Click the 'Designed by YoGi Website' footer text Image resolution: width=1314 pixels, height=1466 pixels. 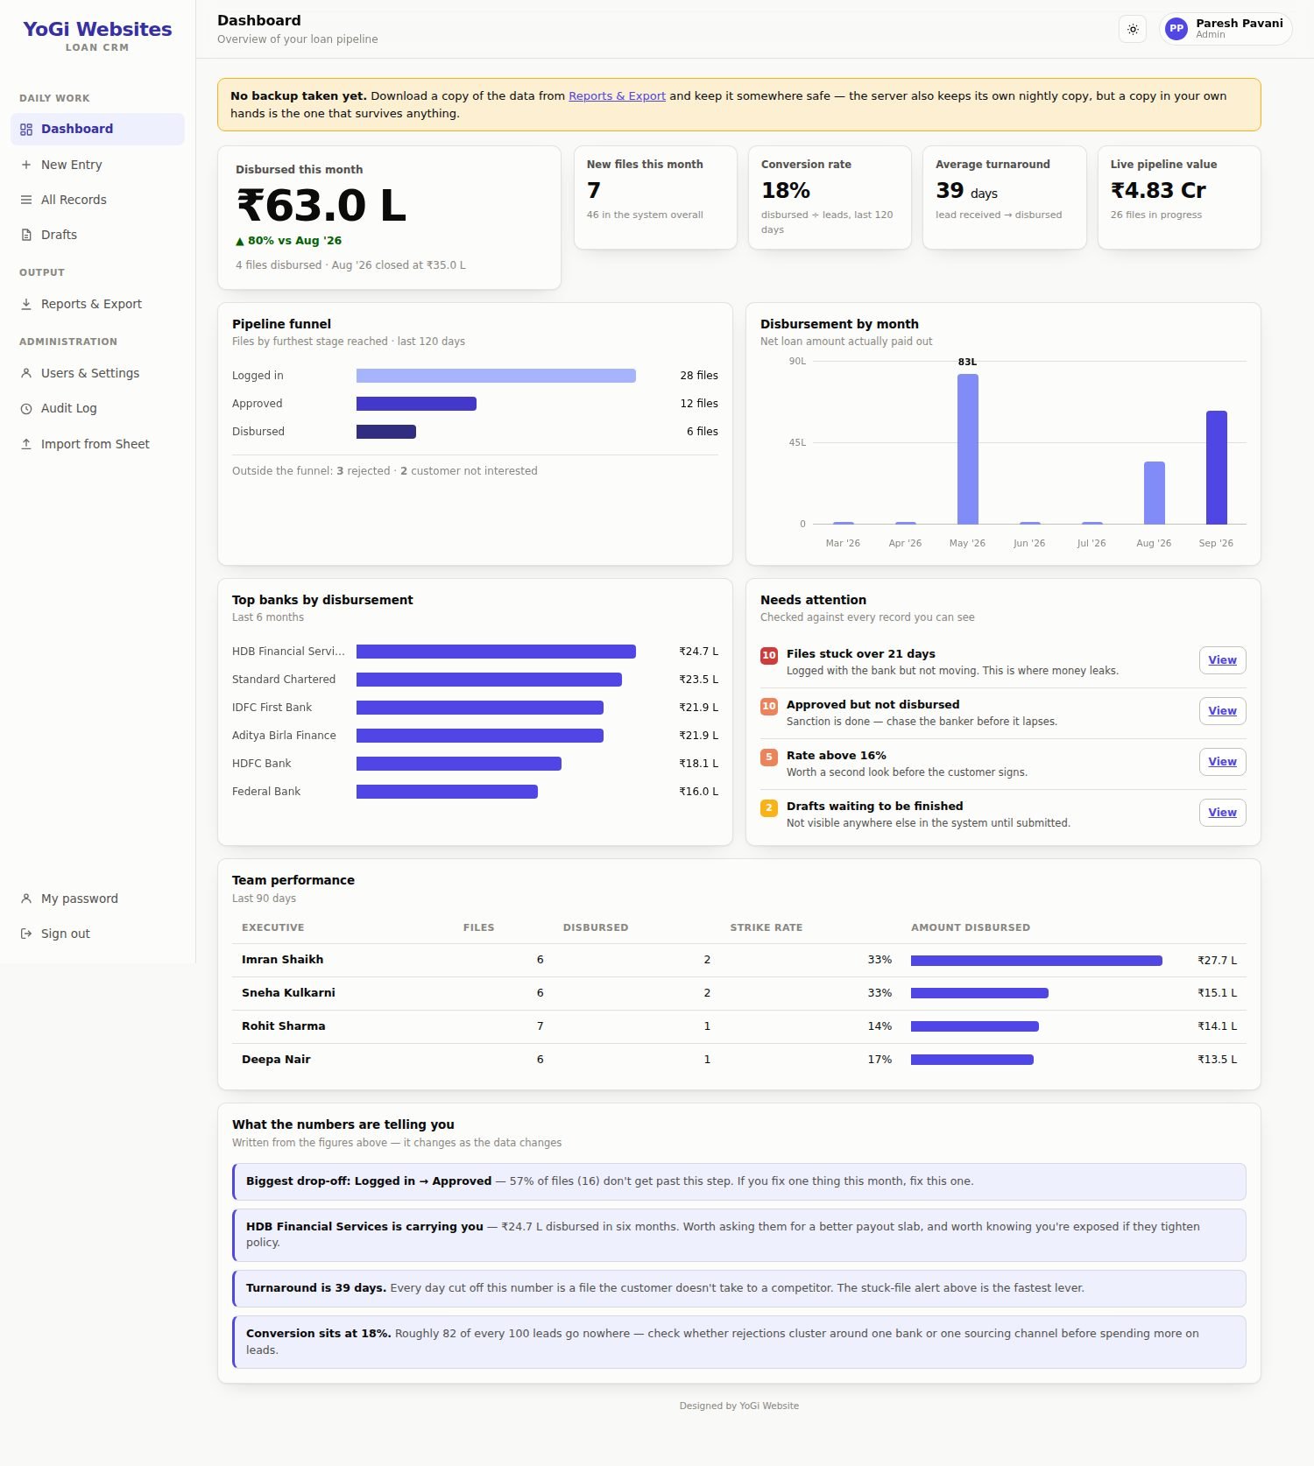739,1406
